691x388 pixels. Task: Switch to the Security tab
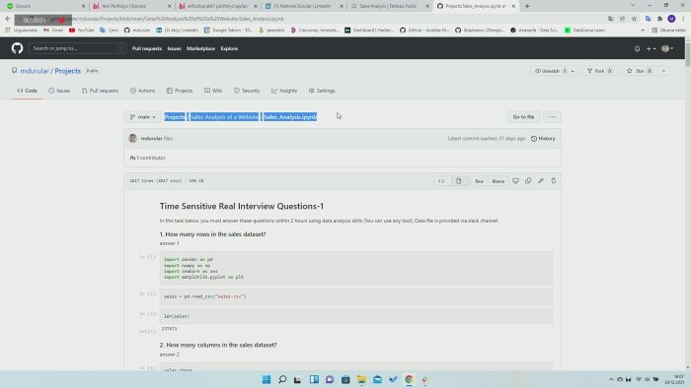[x=247, y=91]
